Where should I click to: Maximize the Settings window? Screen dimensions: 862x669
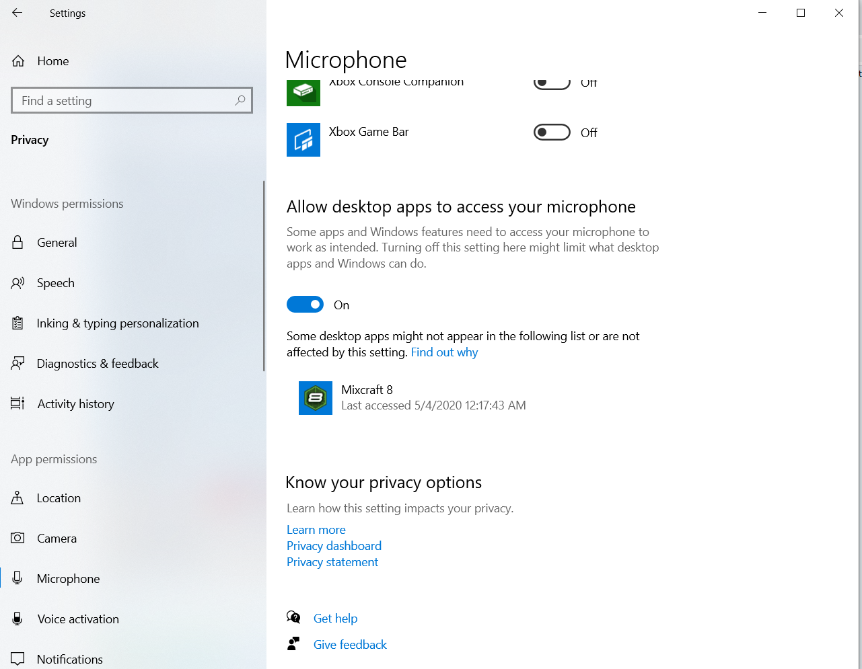pos(801,13)
